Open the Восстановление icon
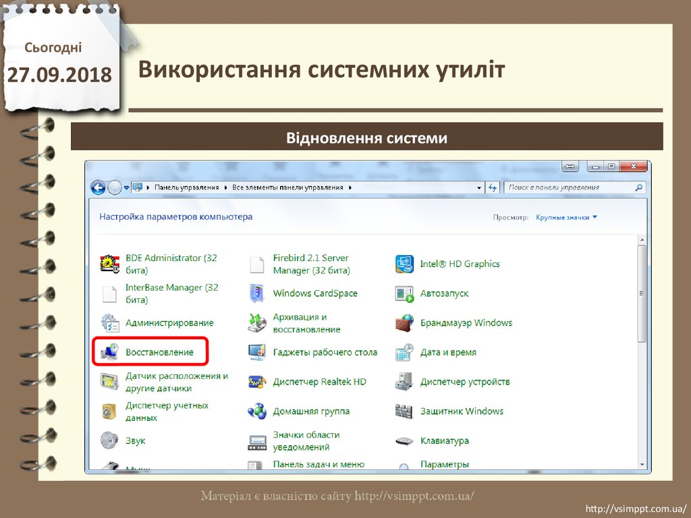The height and width of the screenshot is (518, 691). pyautogui.click(x=109, y=352)
